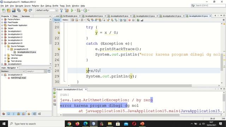The image size is (226, 127).
Task: Click the New Project toolbar icon
Action: [8, 10]
